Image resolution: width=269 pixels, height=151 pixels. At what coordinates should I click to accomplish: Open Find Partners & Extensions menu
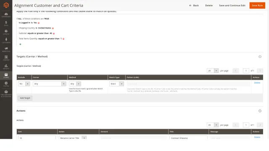pos(6,94)
